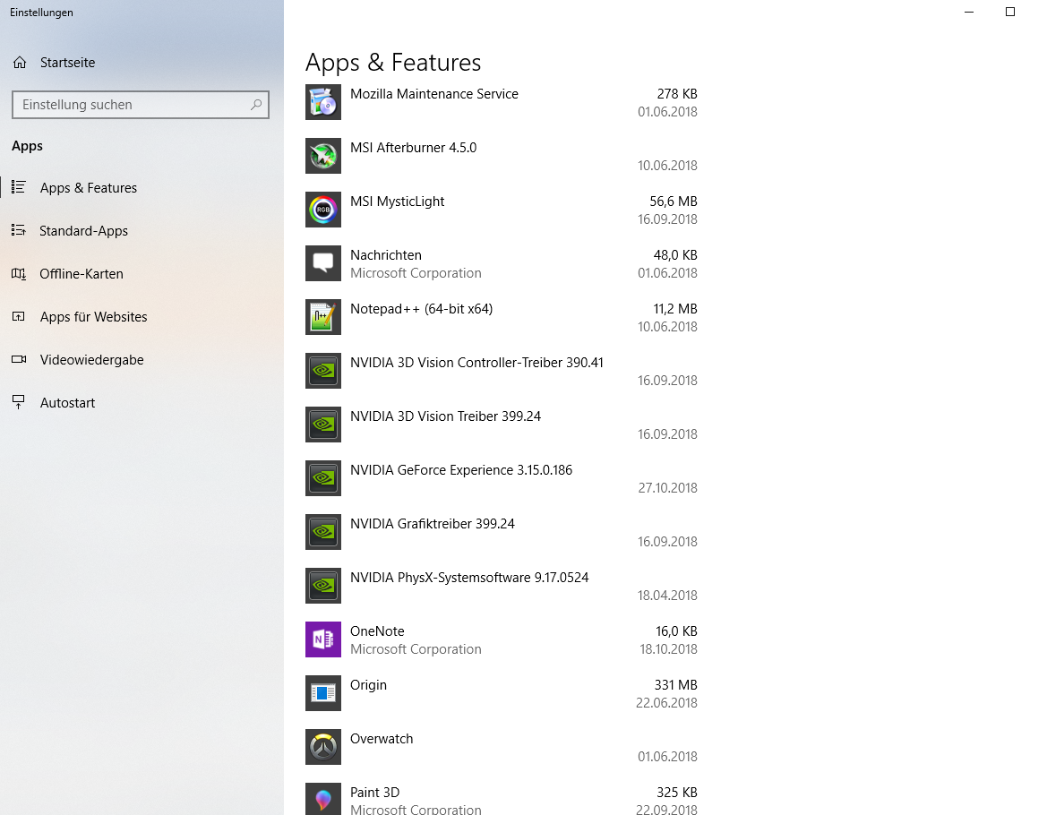Click the 56,6 MB size value
1047x815 pixels.
pyautogui.click(x=674, y=202)
